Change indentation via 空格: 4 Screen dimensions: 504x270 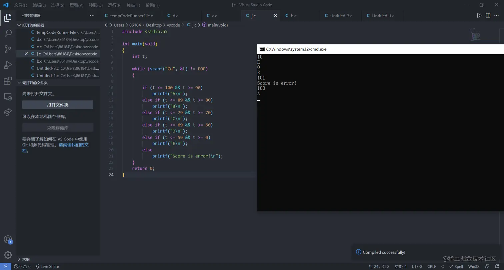(400, 266)
